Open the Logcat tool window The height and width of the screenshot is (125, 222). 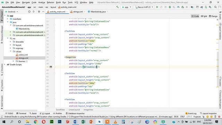click(x=45, y=114)
